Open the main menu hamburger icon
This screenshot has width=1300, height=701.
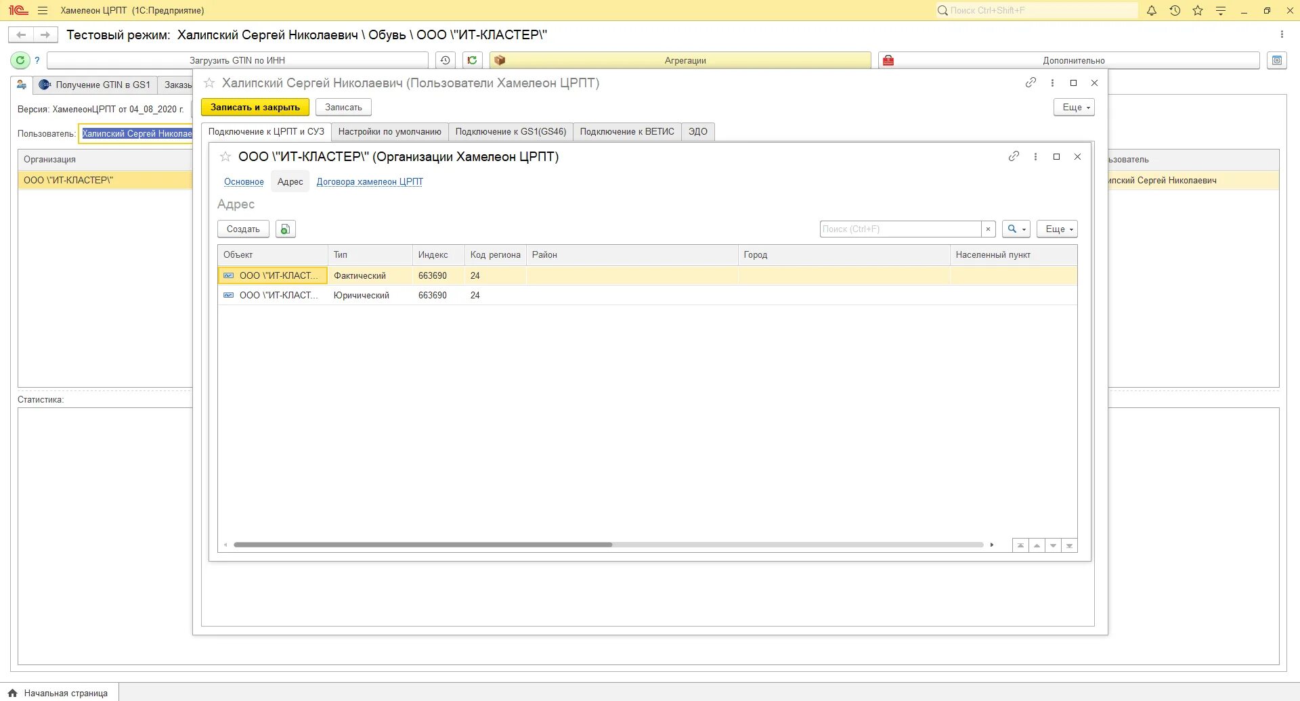[x=43, y=10]
